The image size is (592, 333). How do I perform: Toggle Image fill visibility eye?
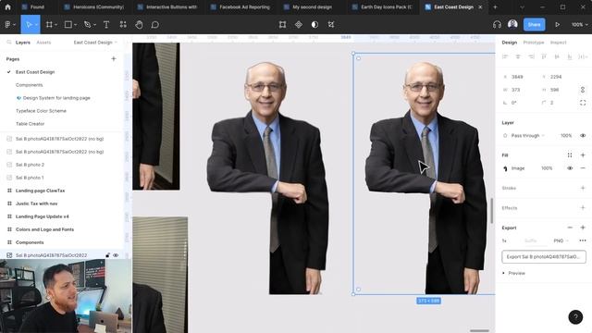click(570, 168)
